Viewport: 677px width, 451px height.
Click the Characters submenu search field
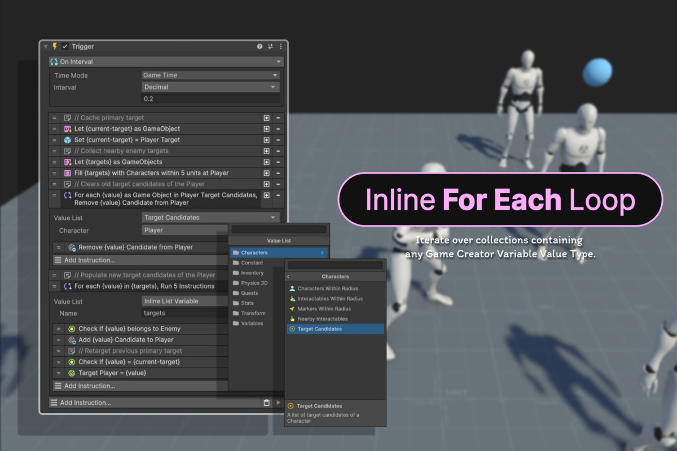pos(335,266)
